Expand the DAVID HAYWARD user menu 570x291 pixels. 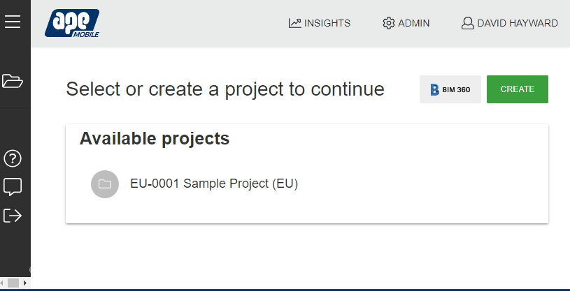coord(517,23)
